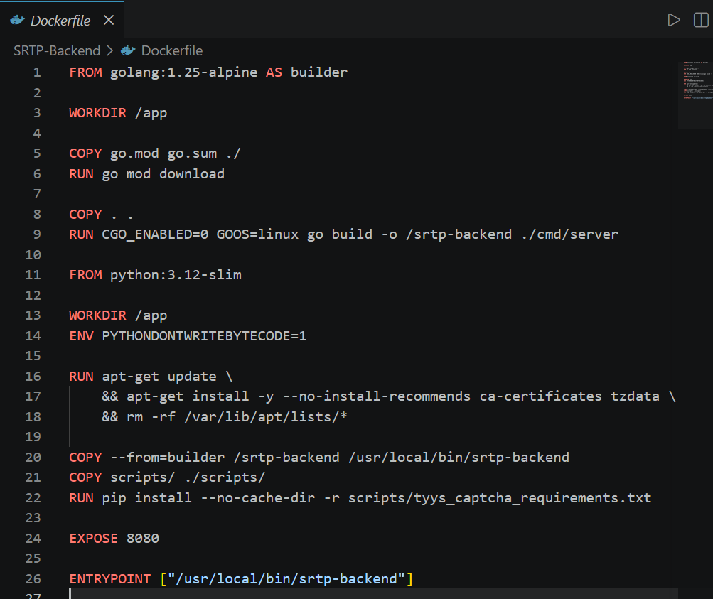Click the text "GOOS=linux"
Screen dimensions: 713x599
[257, 234]
